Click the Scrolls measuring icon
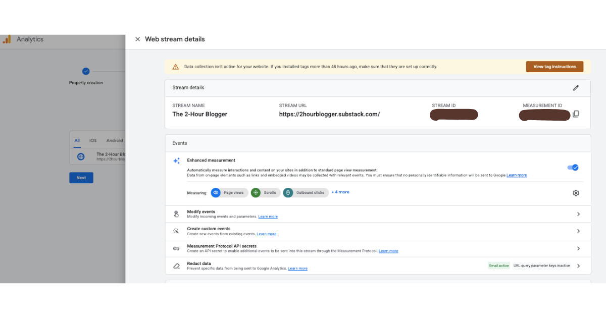The width and height of the screenshot is (606, 318). point(256,192)
